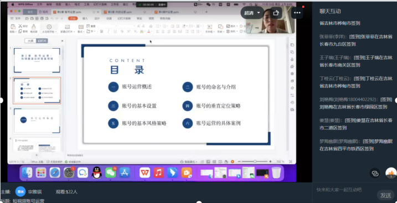Toggle normal view in status bar
Screen dimensions: 397x203
[208, 162]
